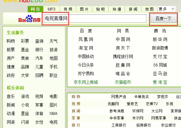Open 环球网 in the 新闻 row
This screenshot has width=181, height=128.
click(138, 111)
